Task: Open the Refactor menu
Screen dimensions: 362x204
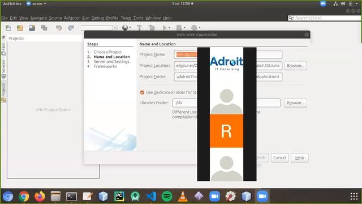Action: click(x=72, y=18)
